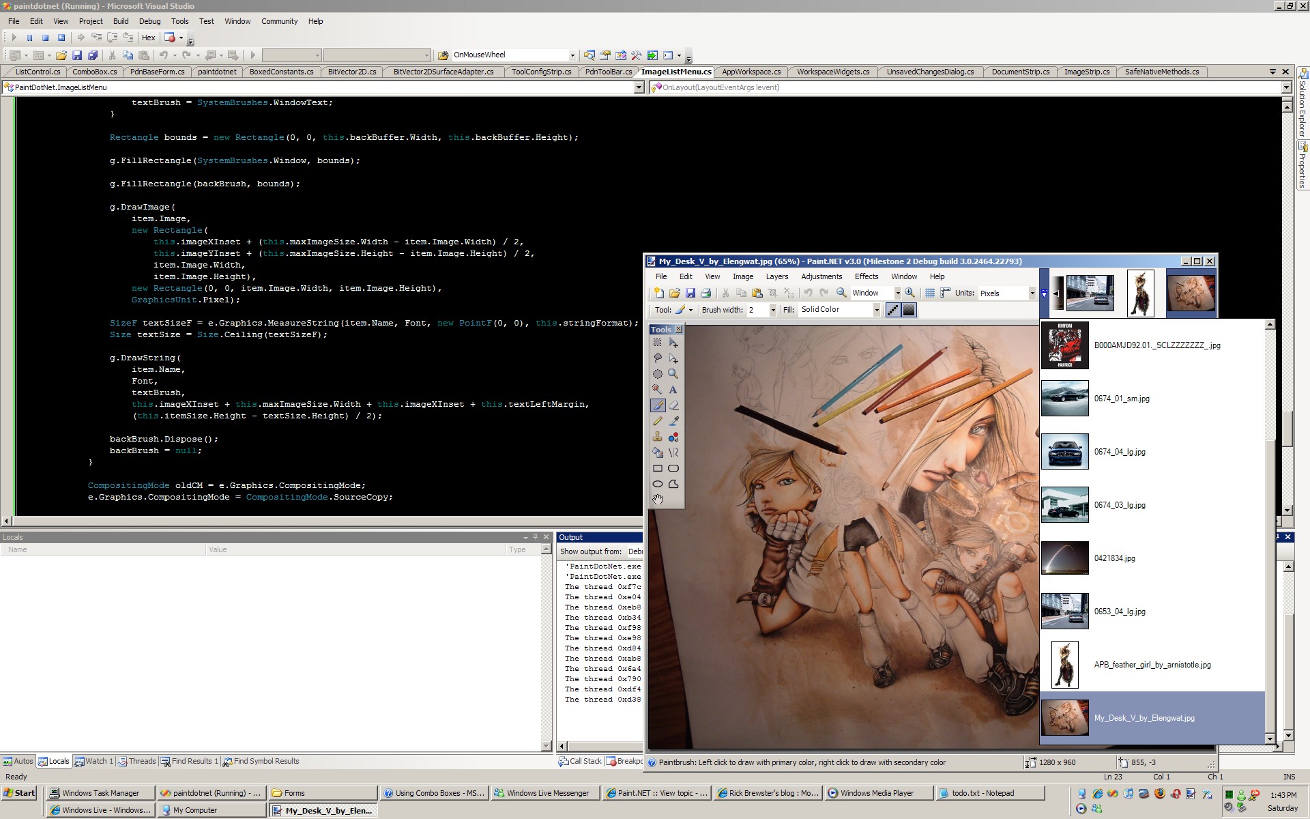Switch to the Call Stack tab
Viewport: 1310px width, 819px height.
click(581, 761)
